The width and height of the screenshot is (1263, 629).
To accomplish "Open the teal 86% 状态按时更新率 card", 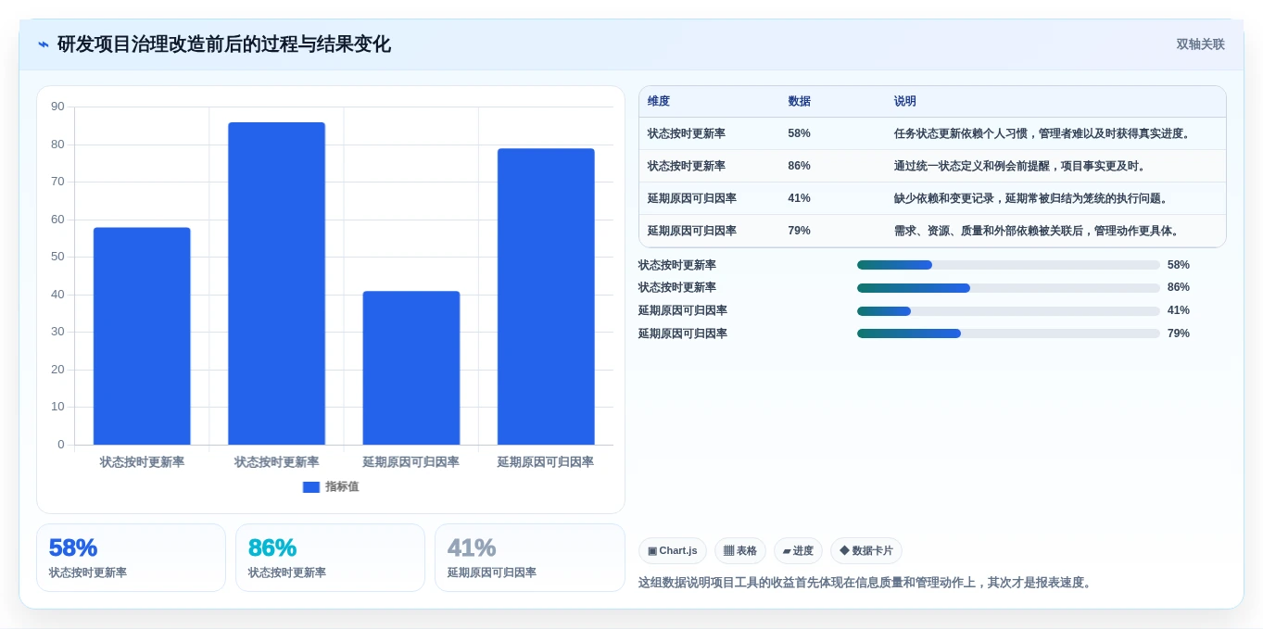I will point(330,558).
